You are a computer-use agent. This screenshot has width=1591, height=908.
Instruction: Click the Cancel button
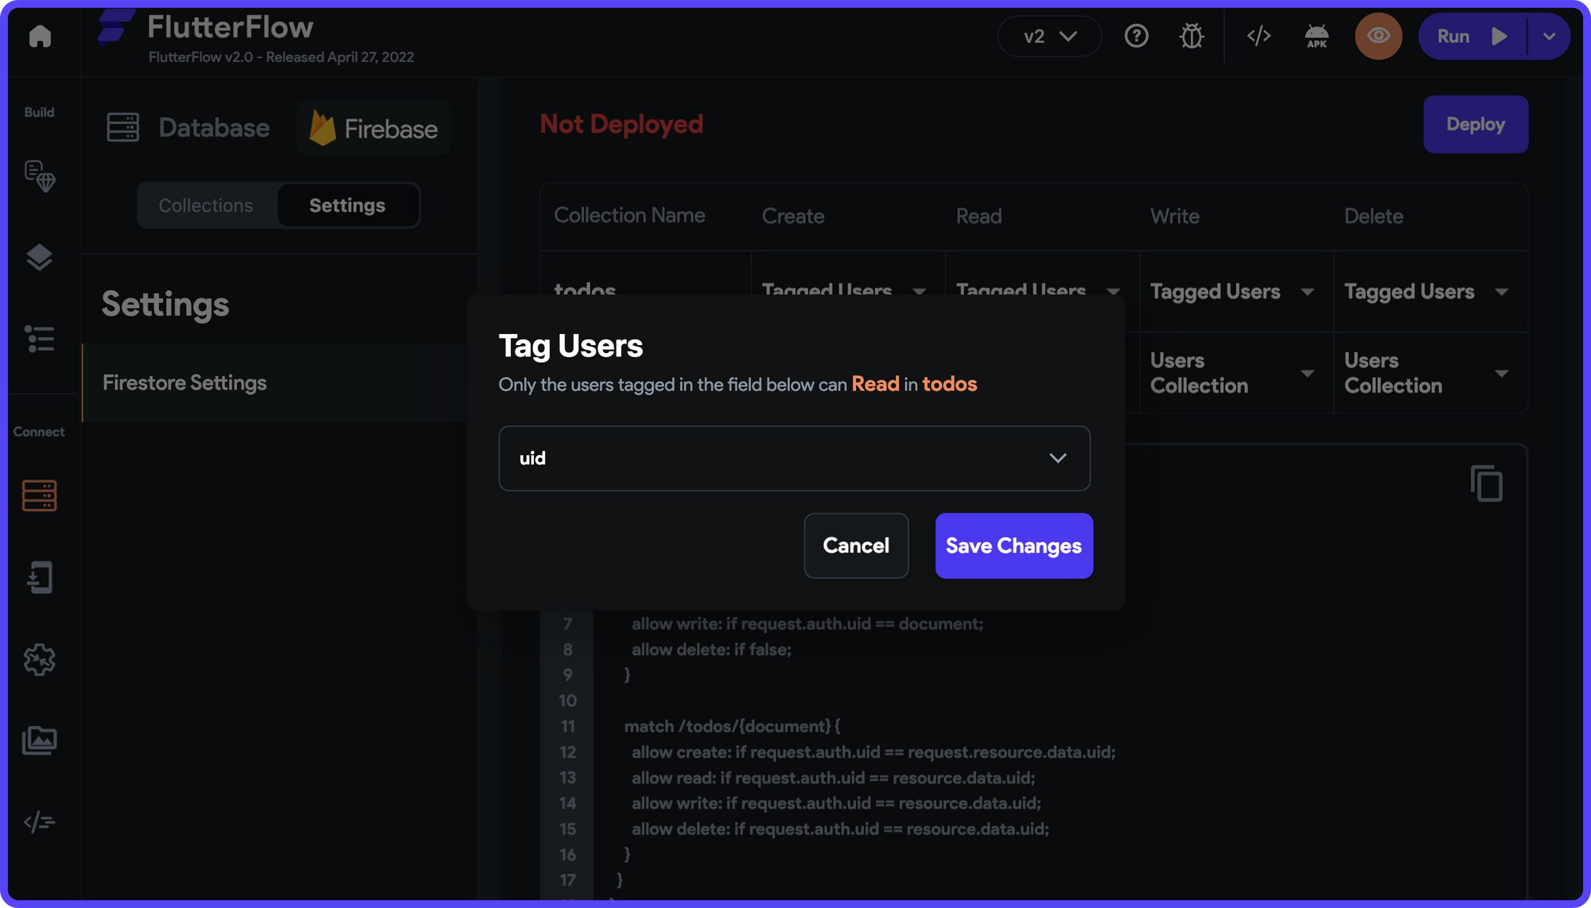tap(856, 545)
